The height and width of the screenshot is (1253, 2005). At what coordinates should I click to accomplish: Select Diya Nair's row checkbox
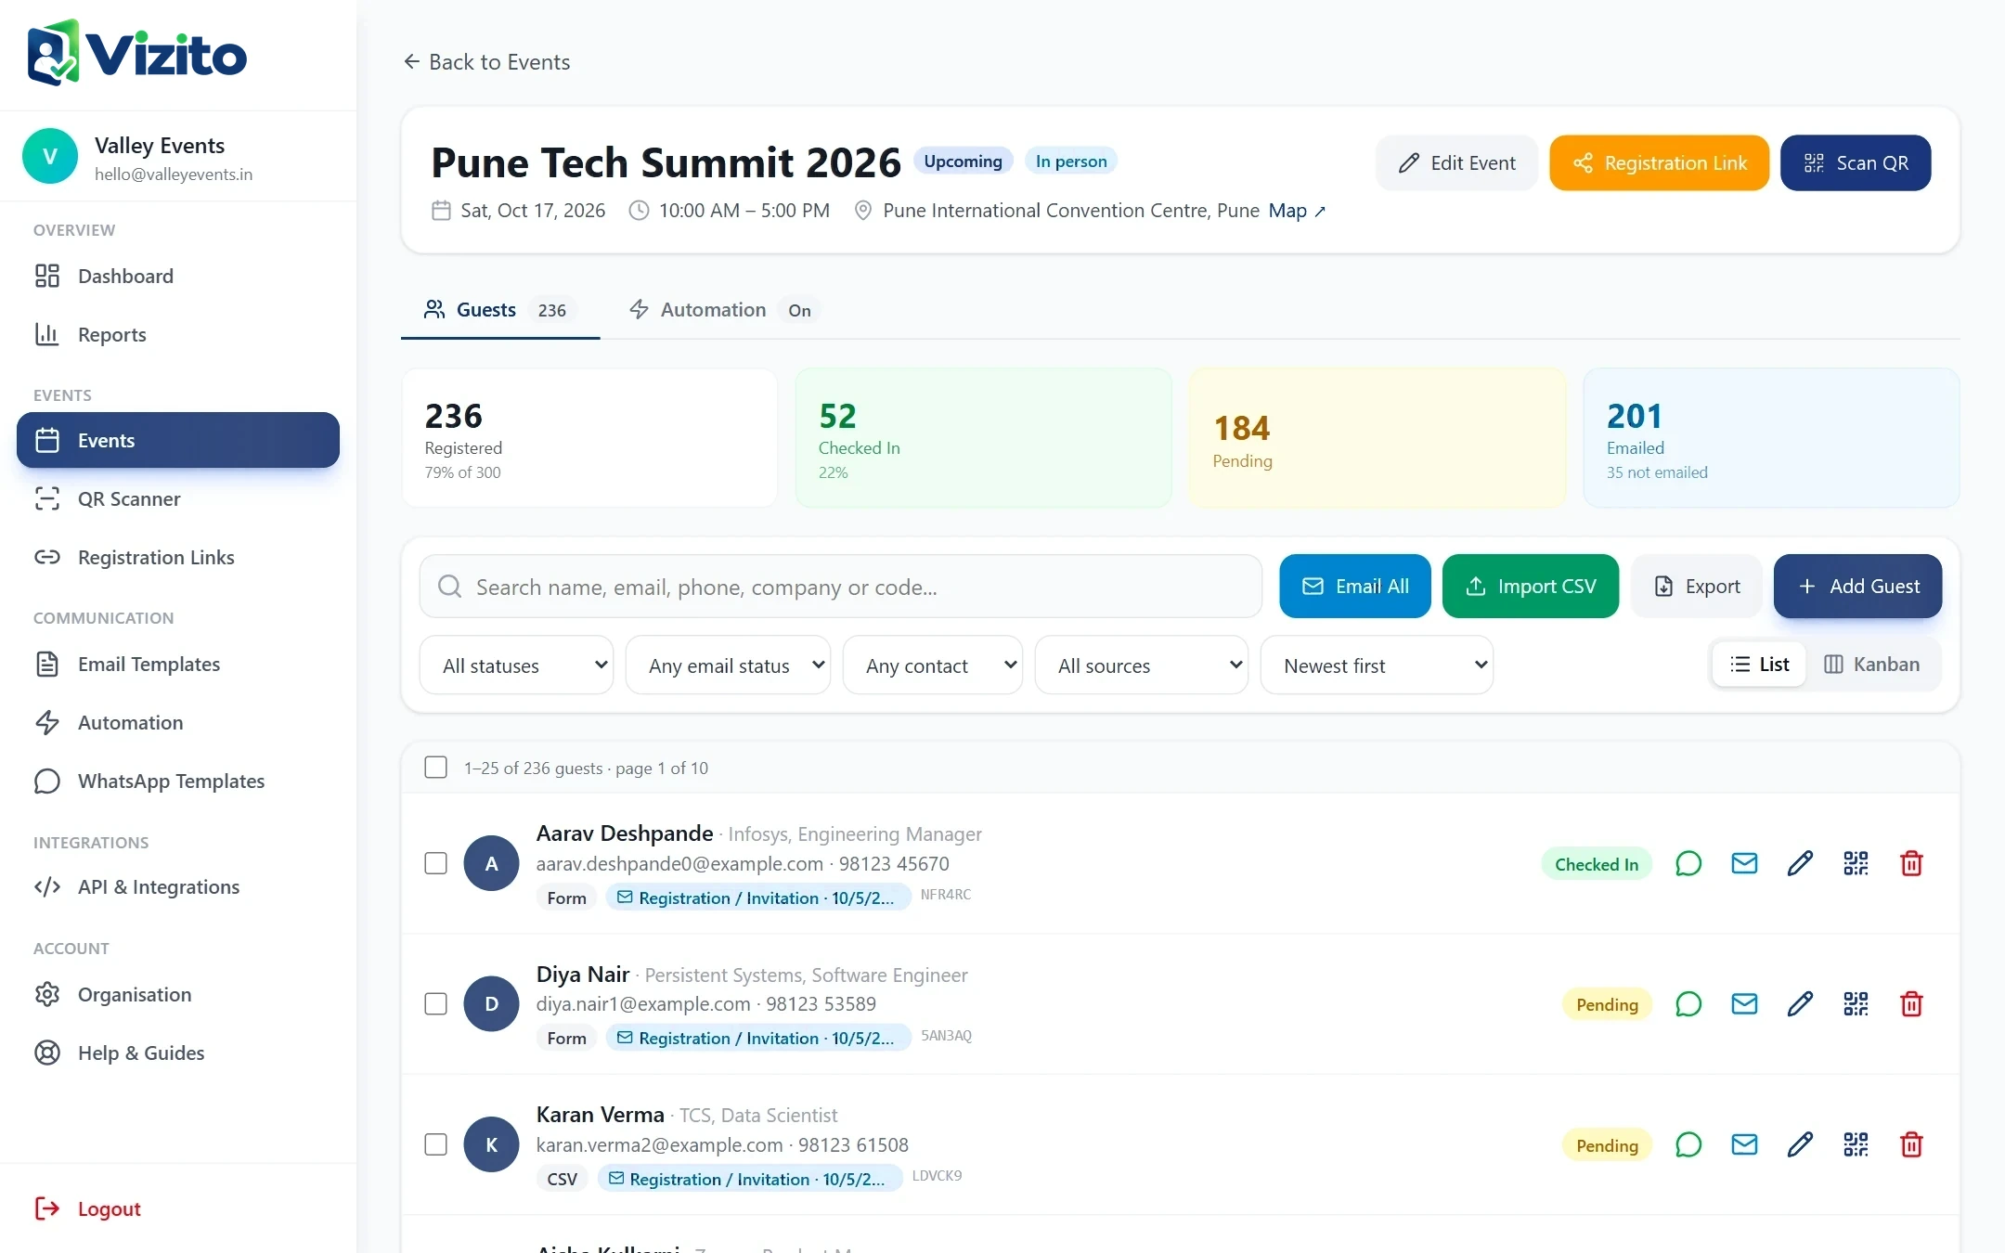435,1004
